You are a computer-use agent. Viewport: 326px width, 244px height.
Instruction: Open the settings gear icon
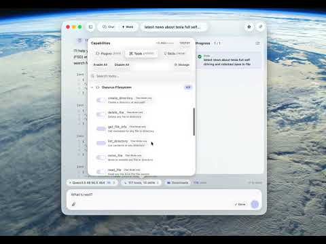pos(249,27)
